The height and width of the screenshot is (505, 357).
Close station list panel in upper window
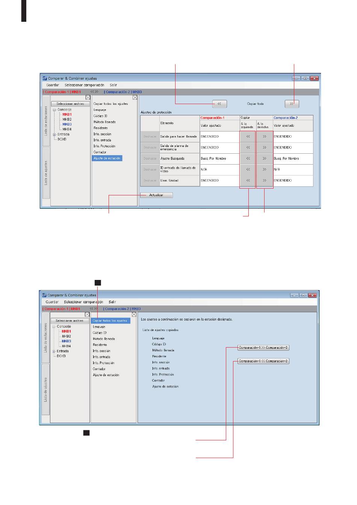tap(88, 98)
